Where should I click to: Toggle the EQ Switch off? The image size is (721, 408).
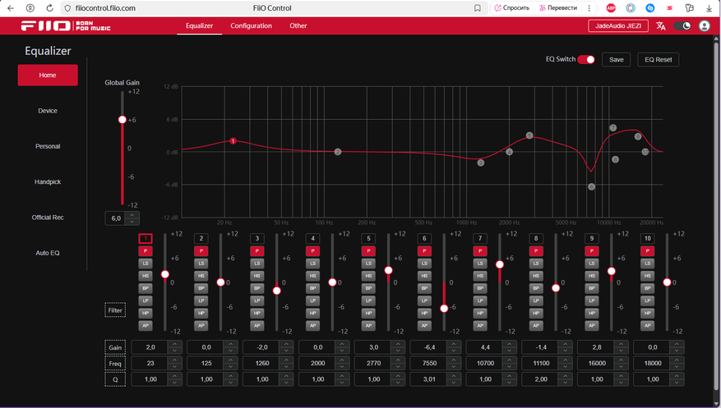point(586,59)
